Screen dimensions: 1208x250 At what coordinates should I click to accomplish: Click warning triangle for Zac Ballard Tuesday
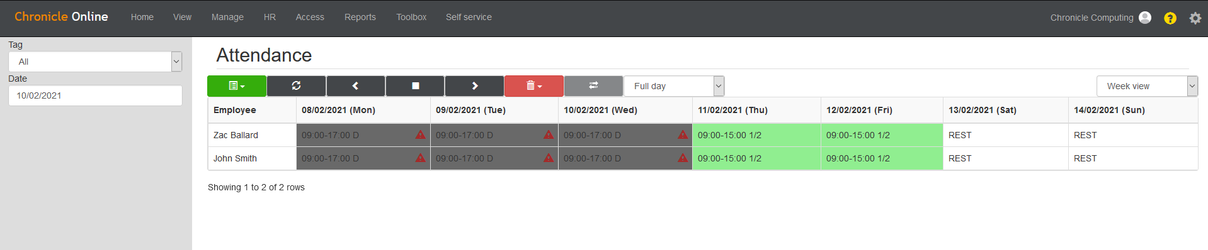click(x=549, y=135)
